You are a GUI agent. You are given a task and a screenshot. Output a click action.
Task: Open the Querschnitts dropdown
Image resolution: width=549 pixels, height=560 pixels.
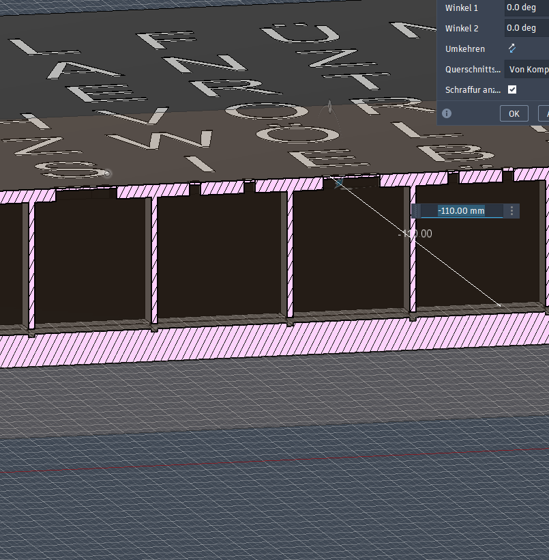[x=527, y=69]
